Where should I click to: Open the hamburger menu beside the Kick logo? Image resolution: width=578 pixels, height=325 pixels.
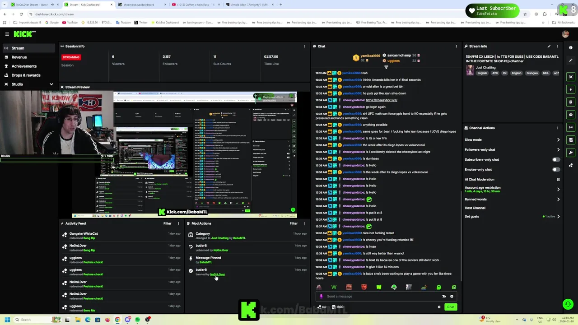[x=7, y=34]
